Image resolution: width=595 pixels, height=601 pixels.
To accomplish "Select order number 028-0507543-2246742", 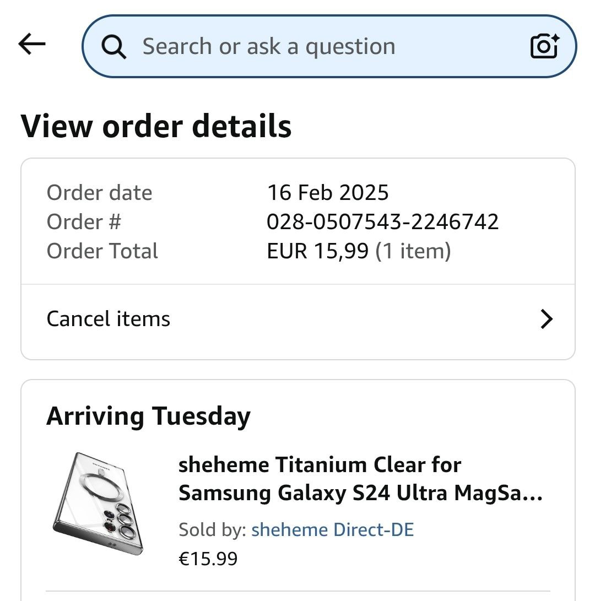I will 382,222.
